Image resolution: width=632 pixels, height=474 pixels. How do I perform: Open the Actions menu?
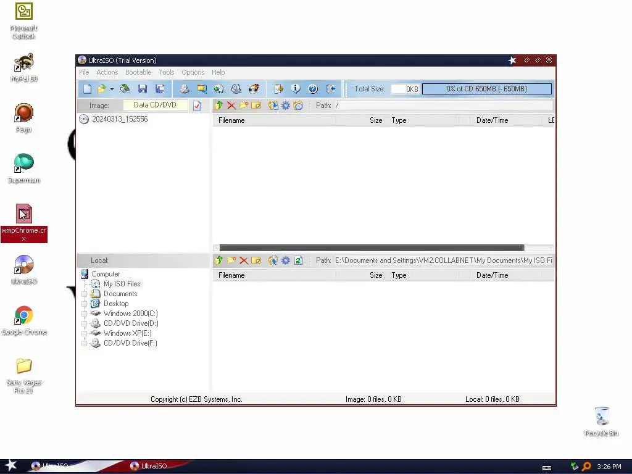(x=107, y=72)
